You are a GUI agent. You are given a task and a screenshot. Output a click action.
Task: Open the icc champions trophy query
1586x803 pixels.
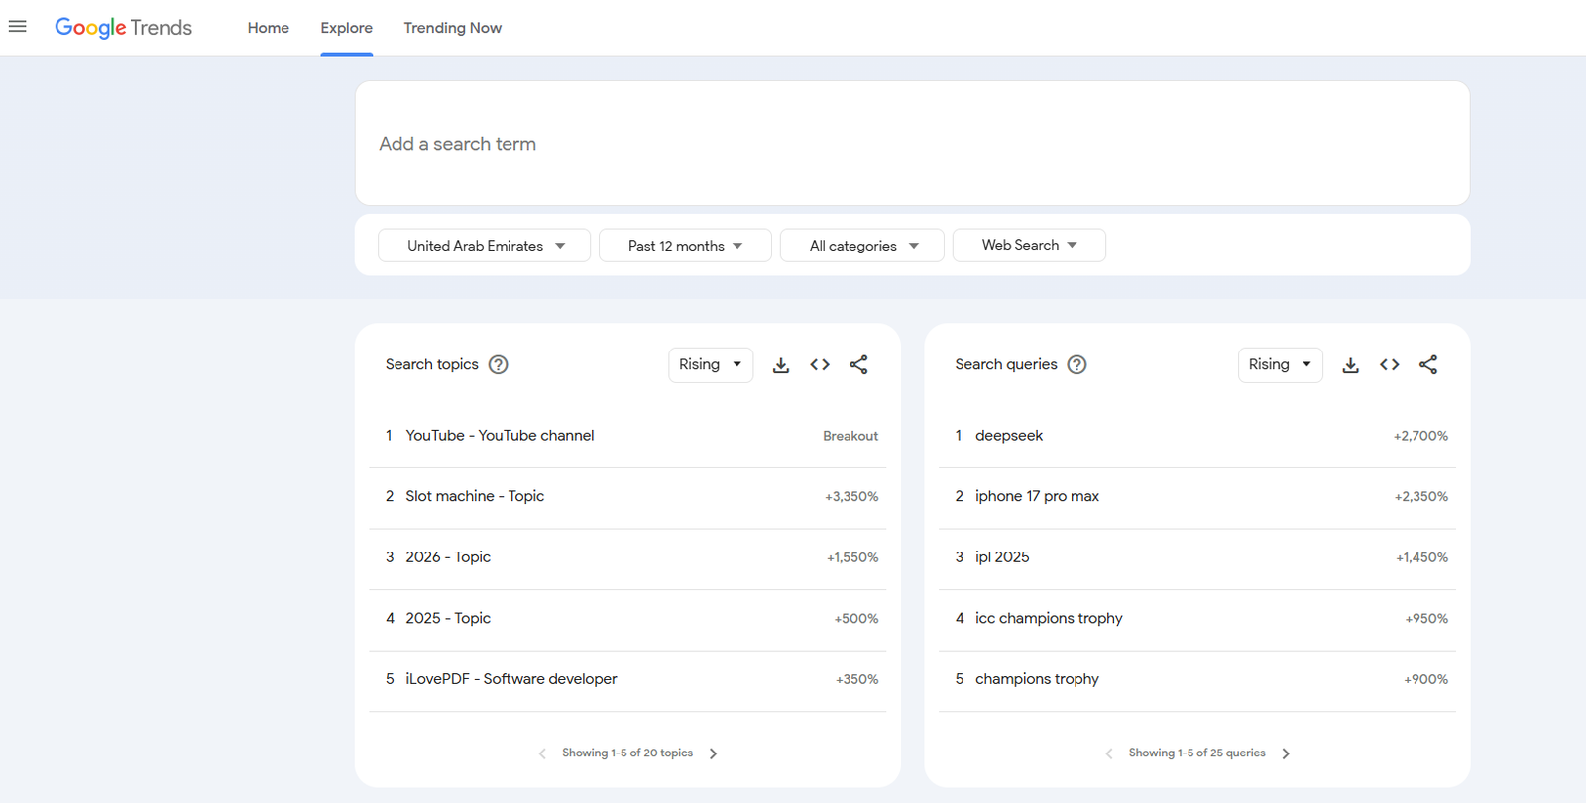1197,619
